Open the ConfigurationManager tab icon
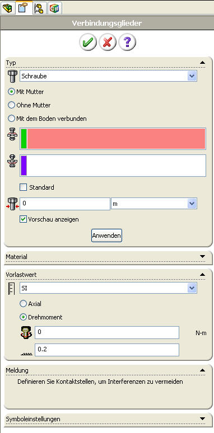This screenshot has width=214, height=433. click(38, 8)
